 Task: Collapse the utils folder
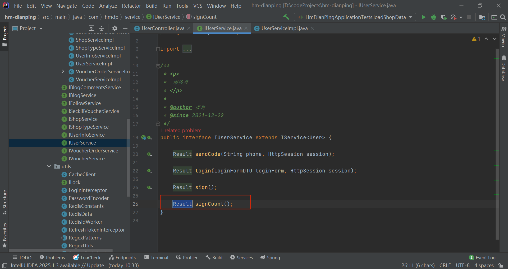click(x=49, y=166)
